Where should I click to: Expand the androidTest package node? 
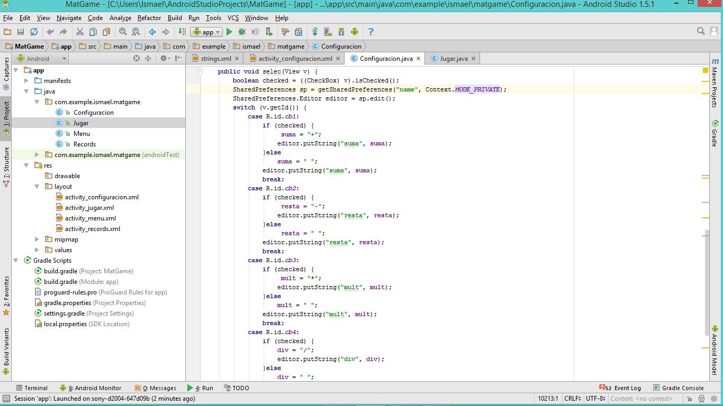[37, 154]
